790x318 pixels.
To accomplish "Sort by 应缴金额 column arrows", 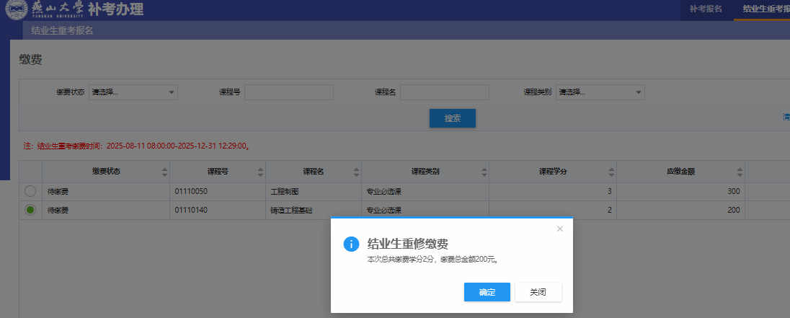I will pyautogui.click(x=739, y=172).
